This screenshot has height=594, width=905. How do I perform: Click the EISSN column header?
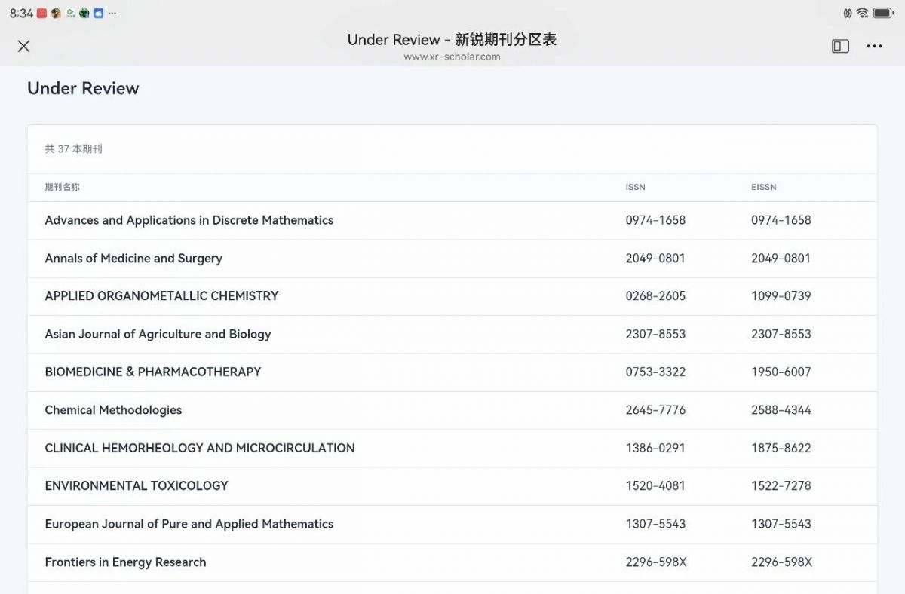tap(763, 187)
